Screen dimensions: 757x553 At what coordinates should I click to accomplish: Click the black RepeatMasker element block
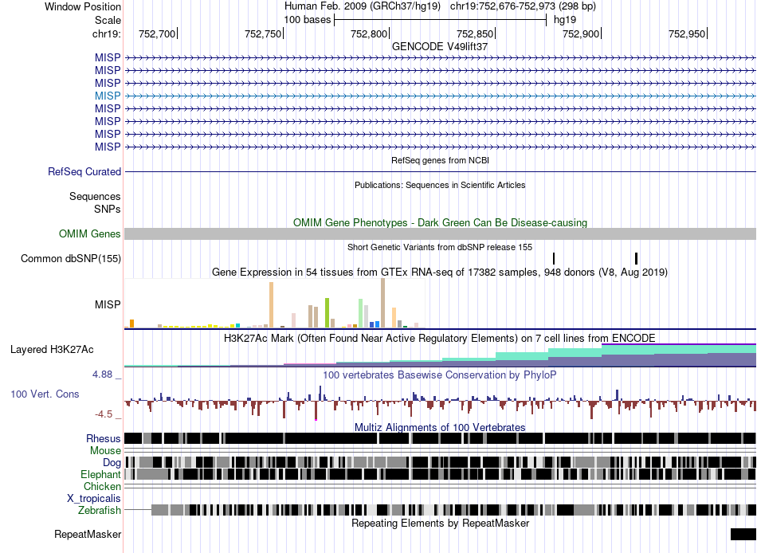[743, 534]
